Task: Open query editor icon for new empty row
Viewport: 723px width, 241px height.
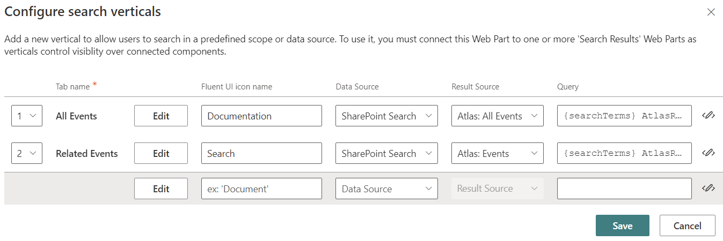Action: pyautogui.click(x=709, y=189)
